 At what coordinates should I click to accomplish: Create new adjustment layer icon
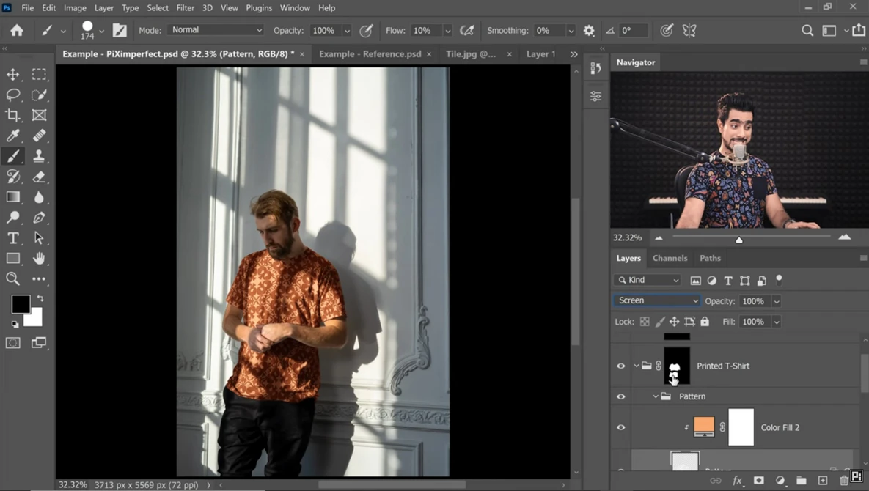[x=780, y=481]
